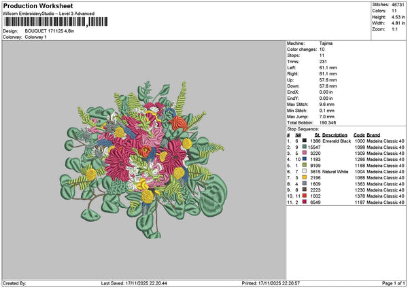
Task: Click the black Emerald Black color swatch
Action: (305, 141)
